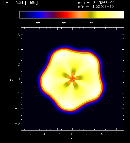
Task: Click the x-axis tick label -6
Action: pos(28,134)
